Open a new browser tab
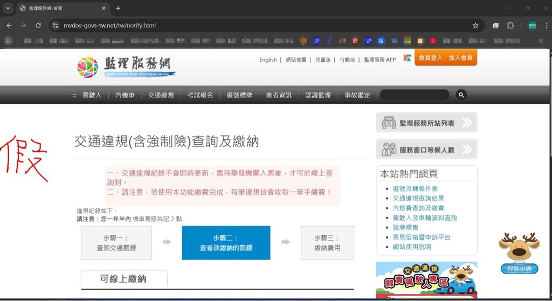This screenshot has width=552, height=301. point(118,8)
